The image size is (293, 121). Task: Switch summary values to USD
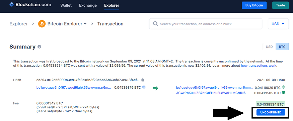click(269, 47)
